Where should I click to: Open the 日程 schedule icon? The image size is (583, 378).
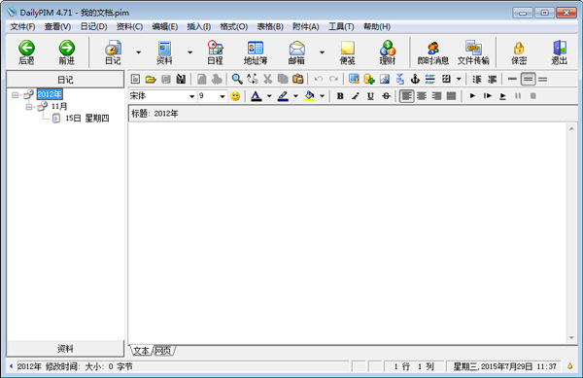[x=215, y=52]
